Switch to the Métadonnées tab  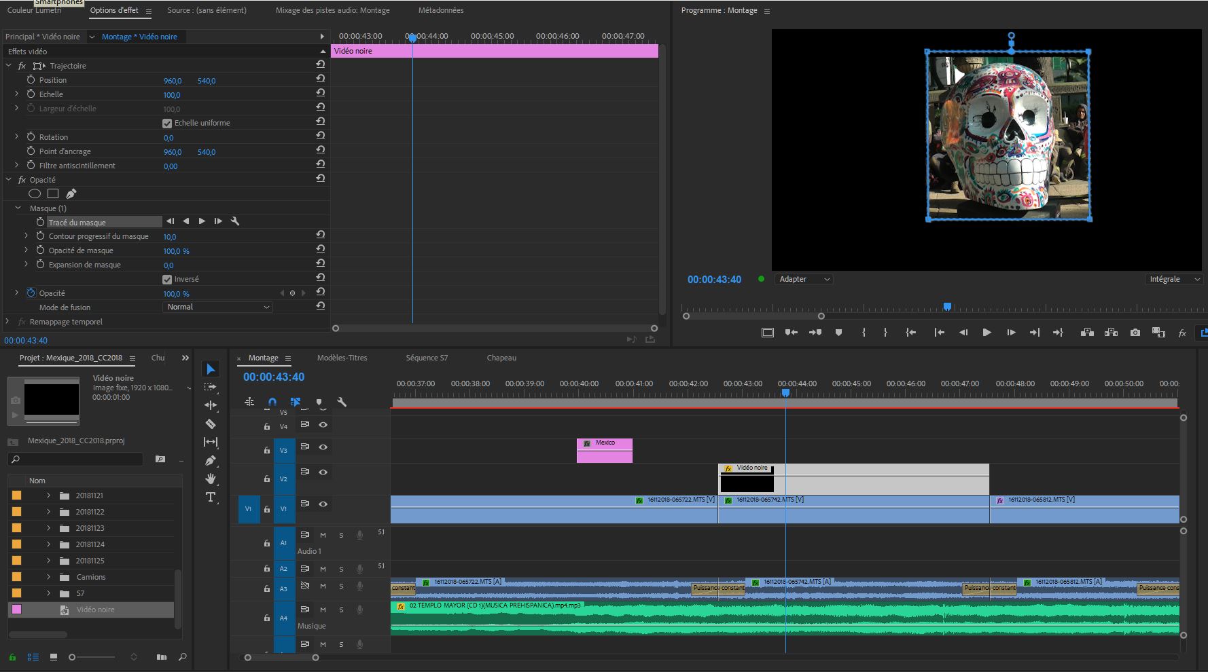tap(440, 10)
